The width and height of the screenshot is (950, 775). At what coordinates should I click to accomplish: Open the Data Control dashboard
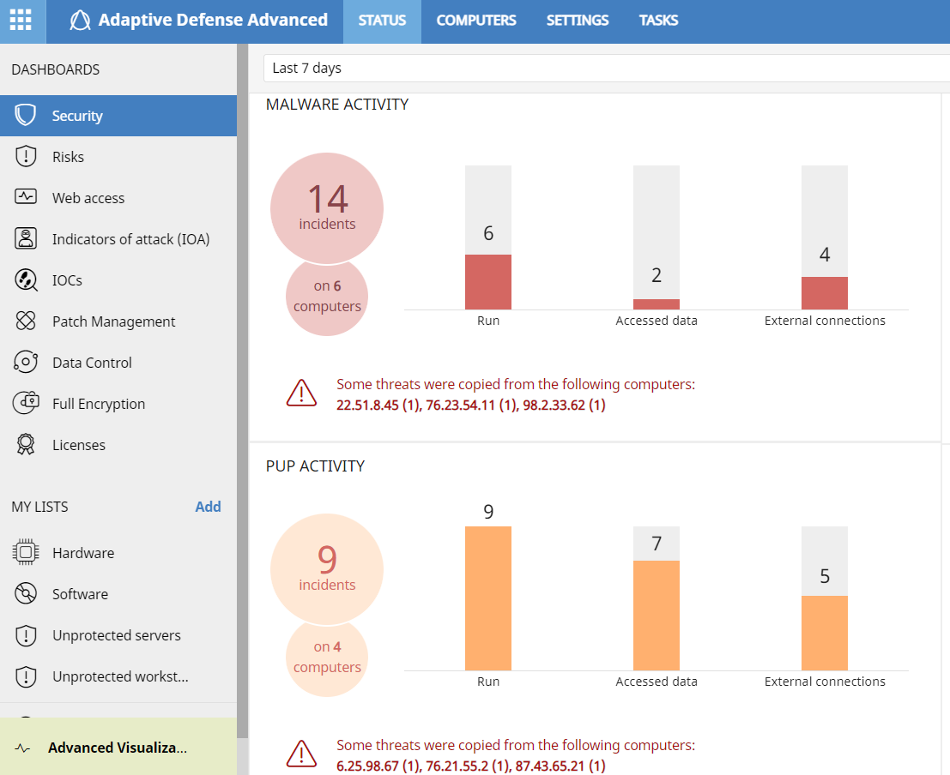pos(118,363)
